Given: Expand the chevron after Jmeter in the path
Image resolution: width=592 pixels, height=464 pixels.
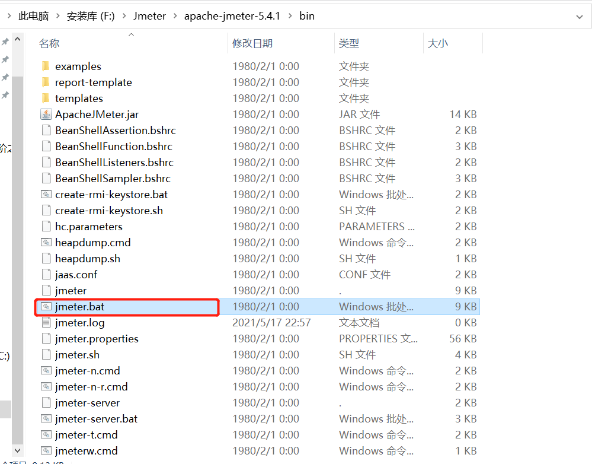Looking at the screenshot, I should point(175,16).
